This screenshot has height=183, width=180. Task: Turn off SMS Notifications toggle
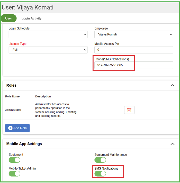tap(100, 173)
